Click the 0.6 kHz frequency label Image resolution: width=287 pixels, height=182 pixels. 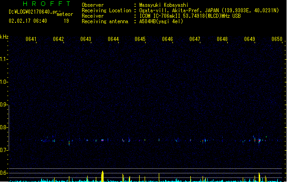4,173
